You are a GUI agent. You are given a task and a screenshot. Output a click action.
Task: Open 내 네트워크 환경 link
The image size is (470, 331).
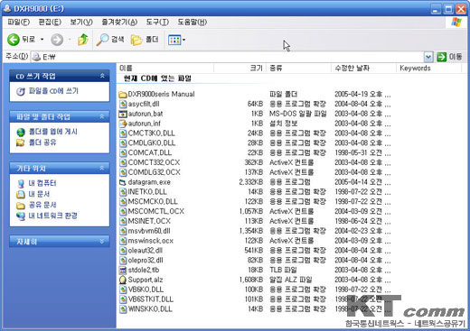[52, 216]
